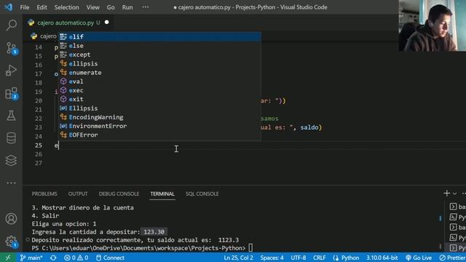Click the Ln 25, Col 2 cursor position
466x262 pixels.
238,258
